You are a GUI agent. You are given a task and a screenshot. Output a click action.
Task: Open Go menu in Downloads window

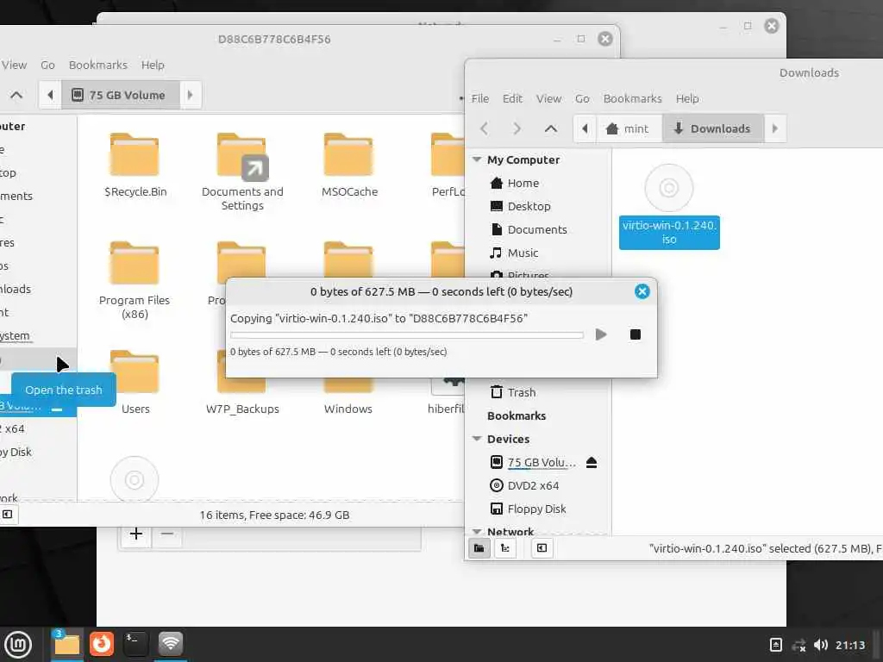click(582, 98)
